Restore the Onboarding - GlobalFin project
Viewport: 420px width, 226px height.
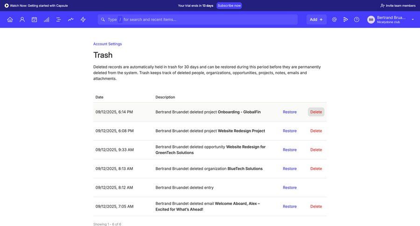(289, 112)
